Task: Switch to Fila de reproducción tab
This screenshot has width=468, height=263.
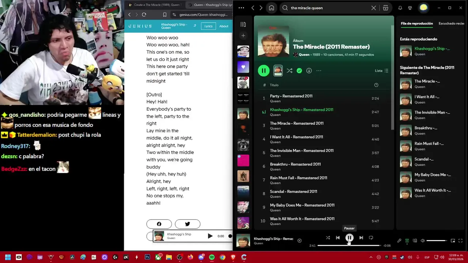Action: click(x=417, y=23)
